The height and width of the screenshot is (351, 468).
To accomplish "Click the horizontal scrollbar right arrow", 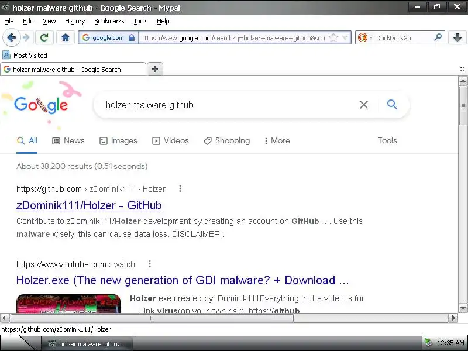I will (453, 318).
